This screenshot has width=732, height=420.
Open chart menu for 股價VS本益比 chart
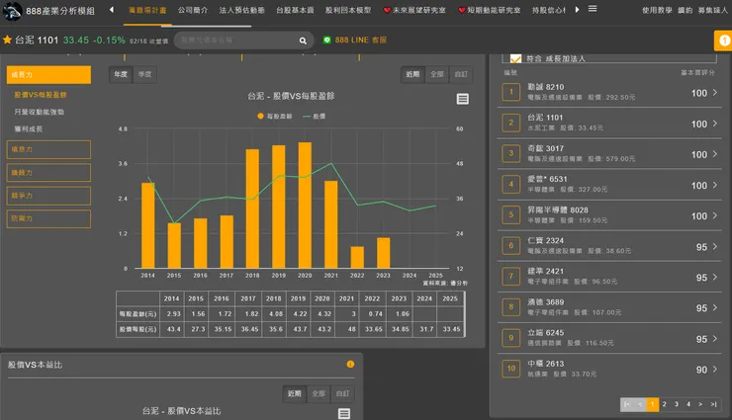344,413
